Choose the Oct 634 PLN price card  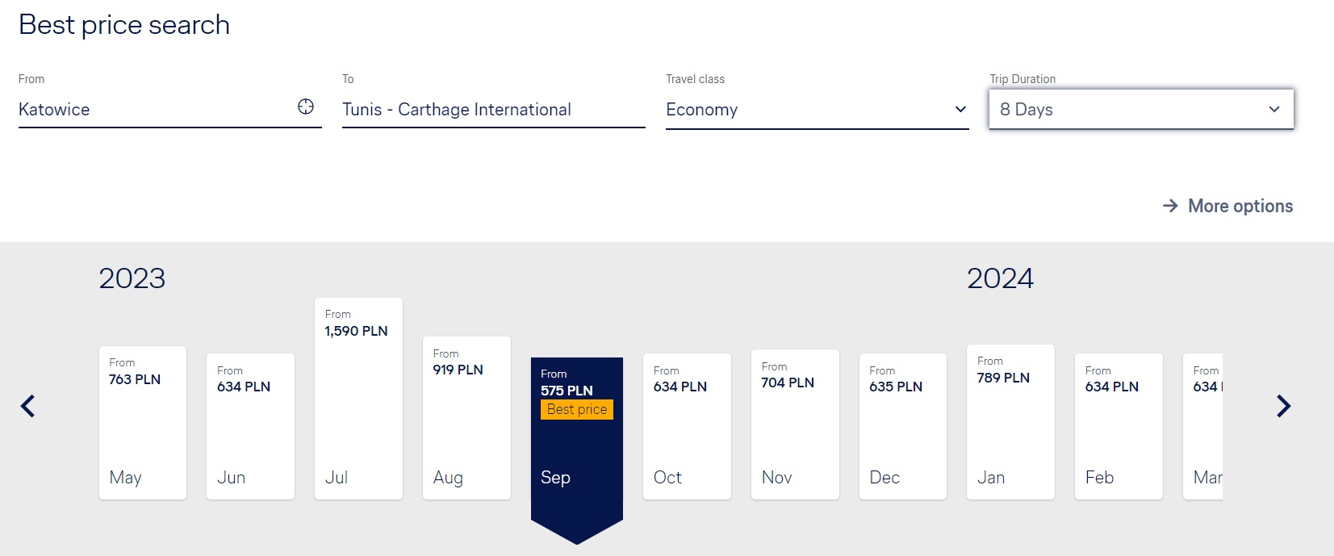coord(687,426)
